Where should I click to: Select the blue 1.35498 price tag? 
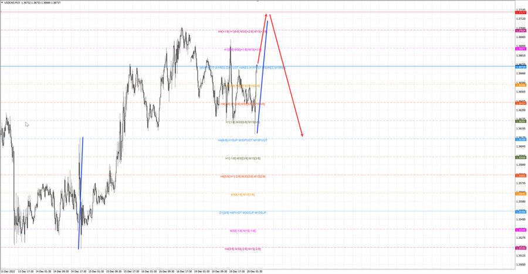coord(521,212)
